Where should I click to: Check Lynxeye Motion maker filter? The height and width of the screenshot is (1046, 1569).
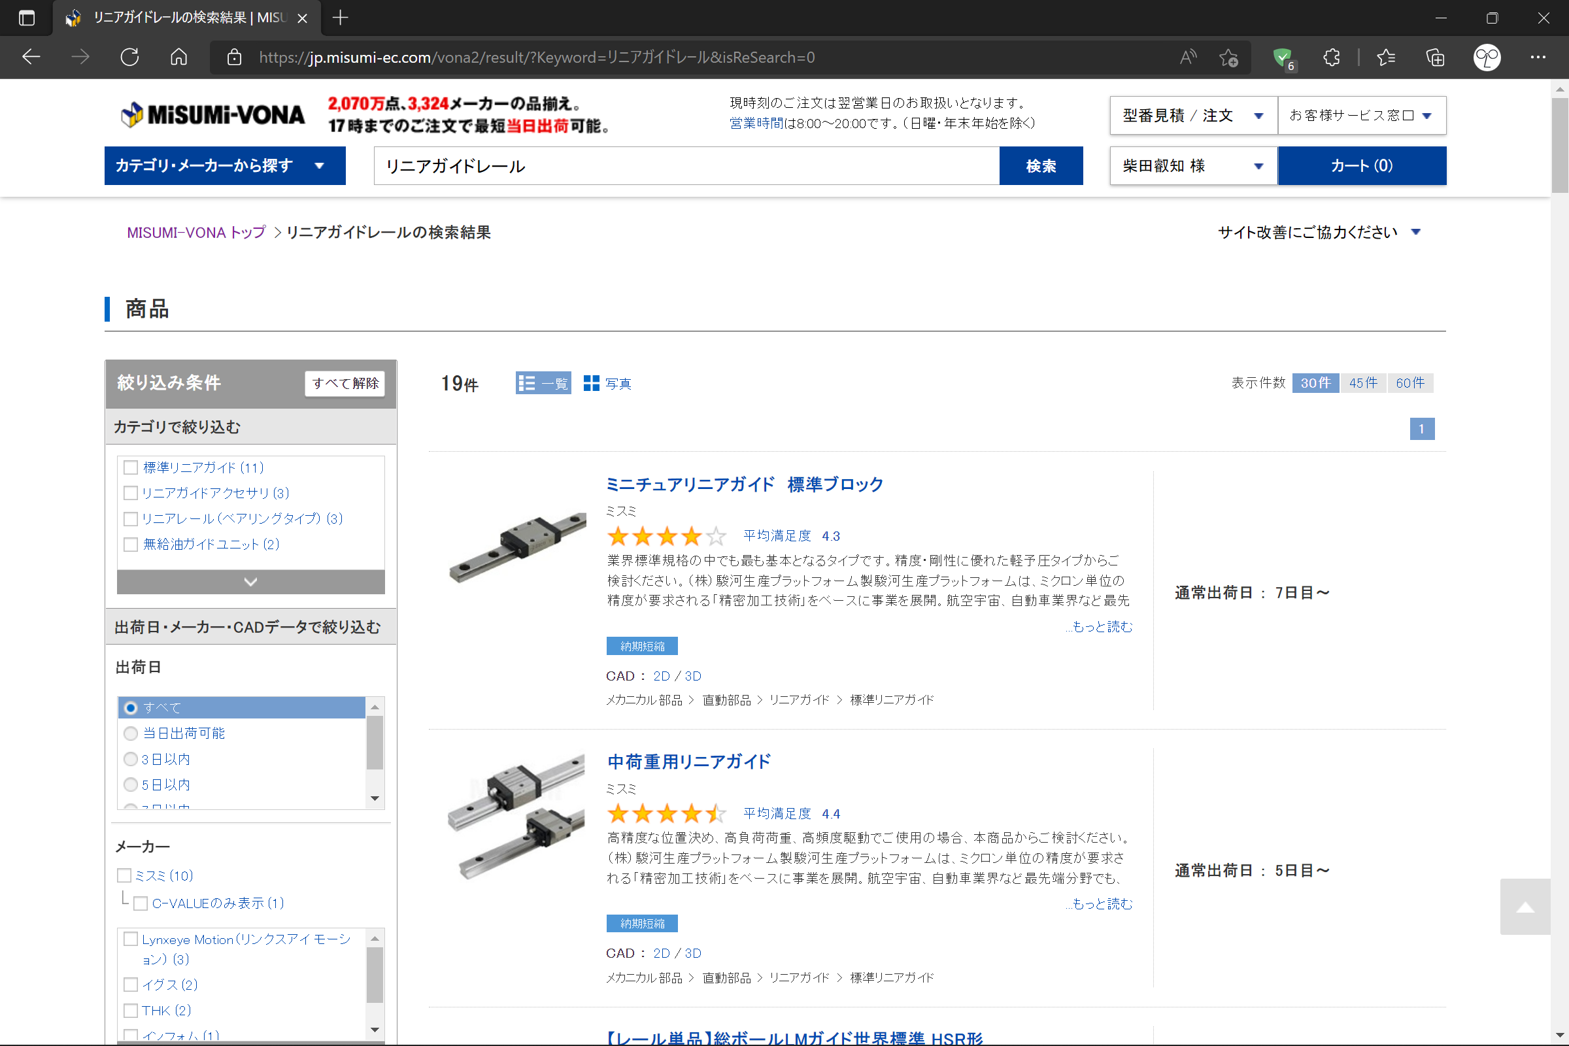[131, 939]
